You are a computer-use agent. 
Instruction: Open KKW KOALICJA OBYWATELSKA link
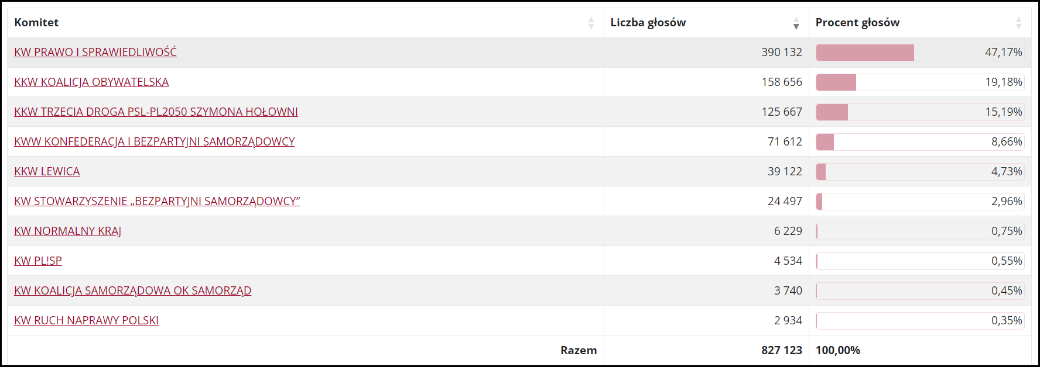click(91, 82)
